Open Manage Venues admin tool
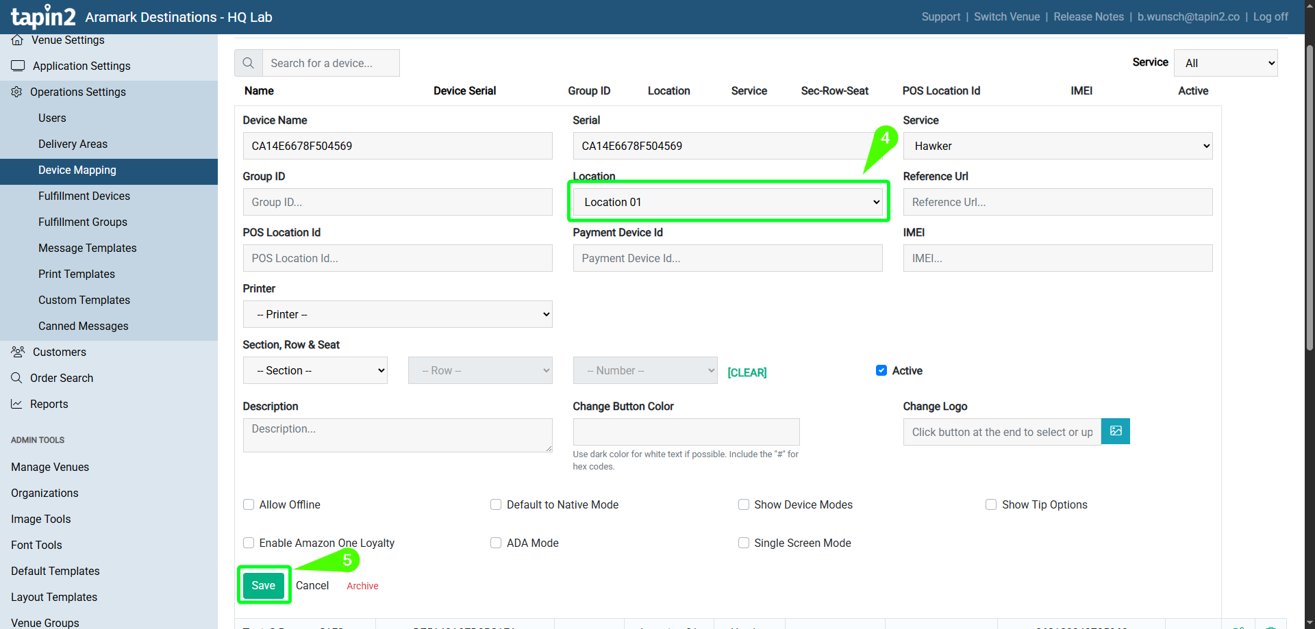Screen dimensions: 1315x629 [x=50, y=467]
